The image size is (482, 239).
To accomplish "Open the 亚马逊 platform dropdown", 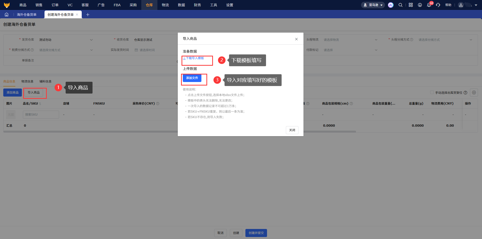I will [x=373, y=5].
